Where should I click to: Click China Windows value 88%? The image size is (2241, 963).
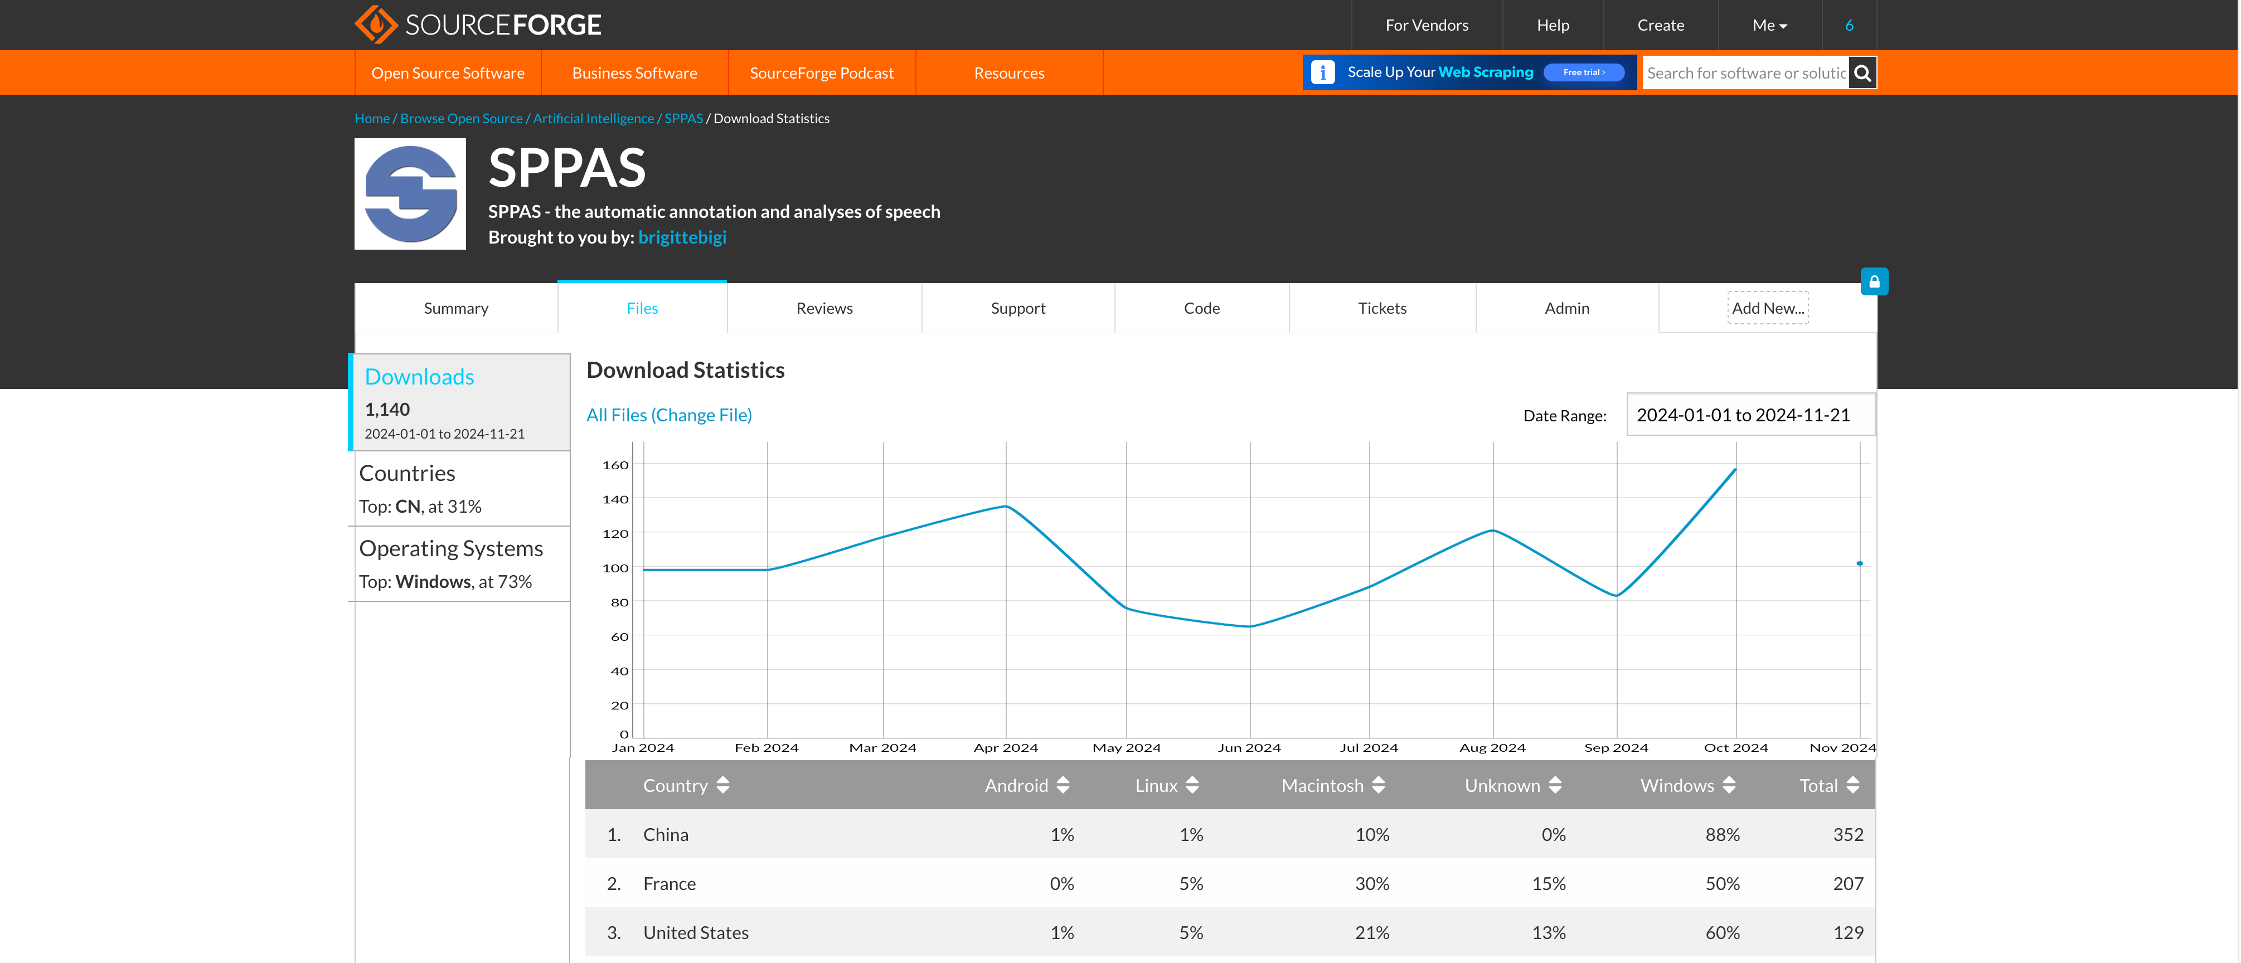coord(1721,834)
